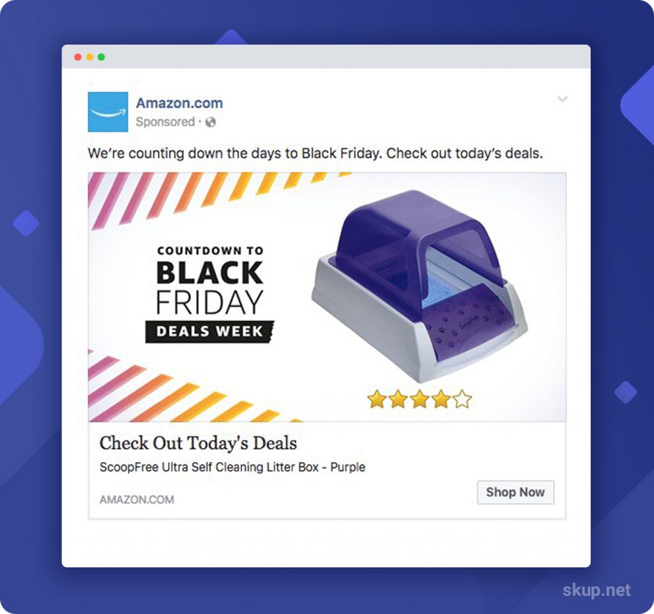The image size is (654, 614).
Task: Click the purple litter box product image
Action: click(x=420, y=286)
